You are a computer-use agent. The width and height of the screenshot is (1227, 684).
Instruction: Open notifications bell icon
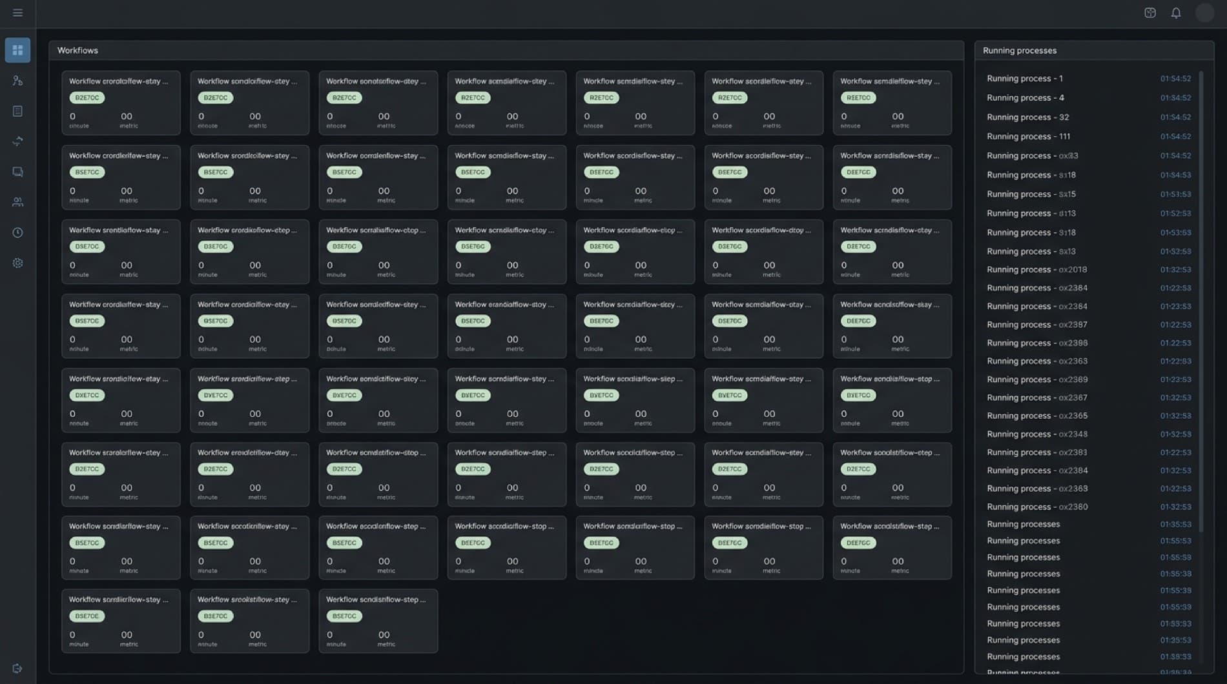pos(1176,13)
